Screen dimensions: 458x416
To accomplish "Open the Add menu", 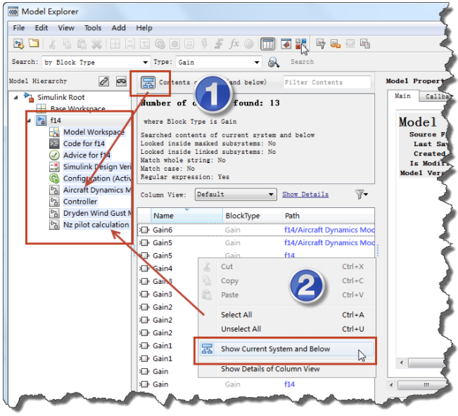I will pos(119,28).
